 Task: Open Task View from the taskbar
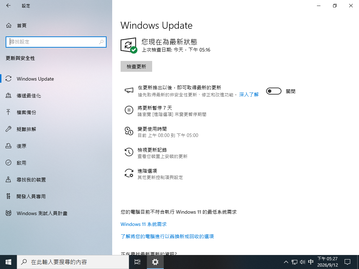click(x=137, y=262)
